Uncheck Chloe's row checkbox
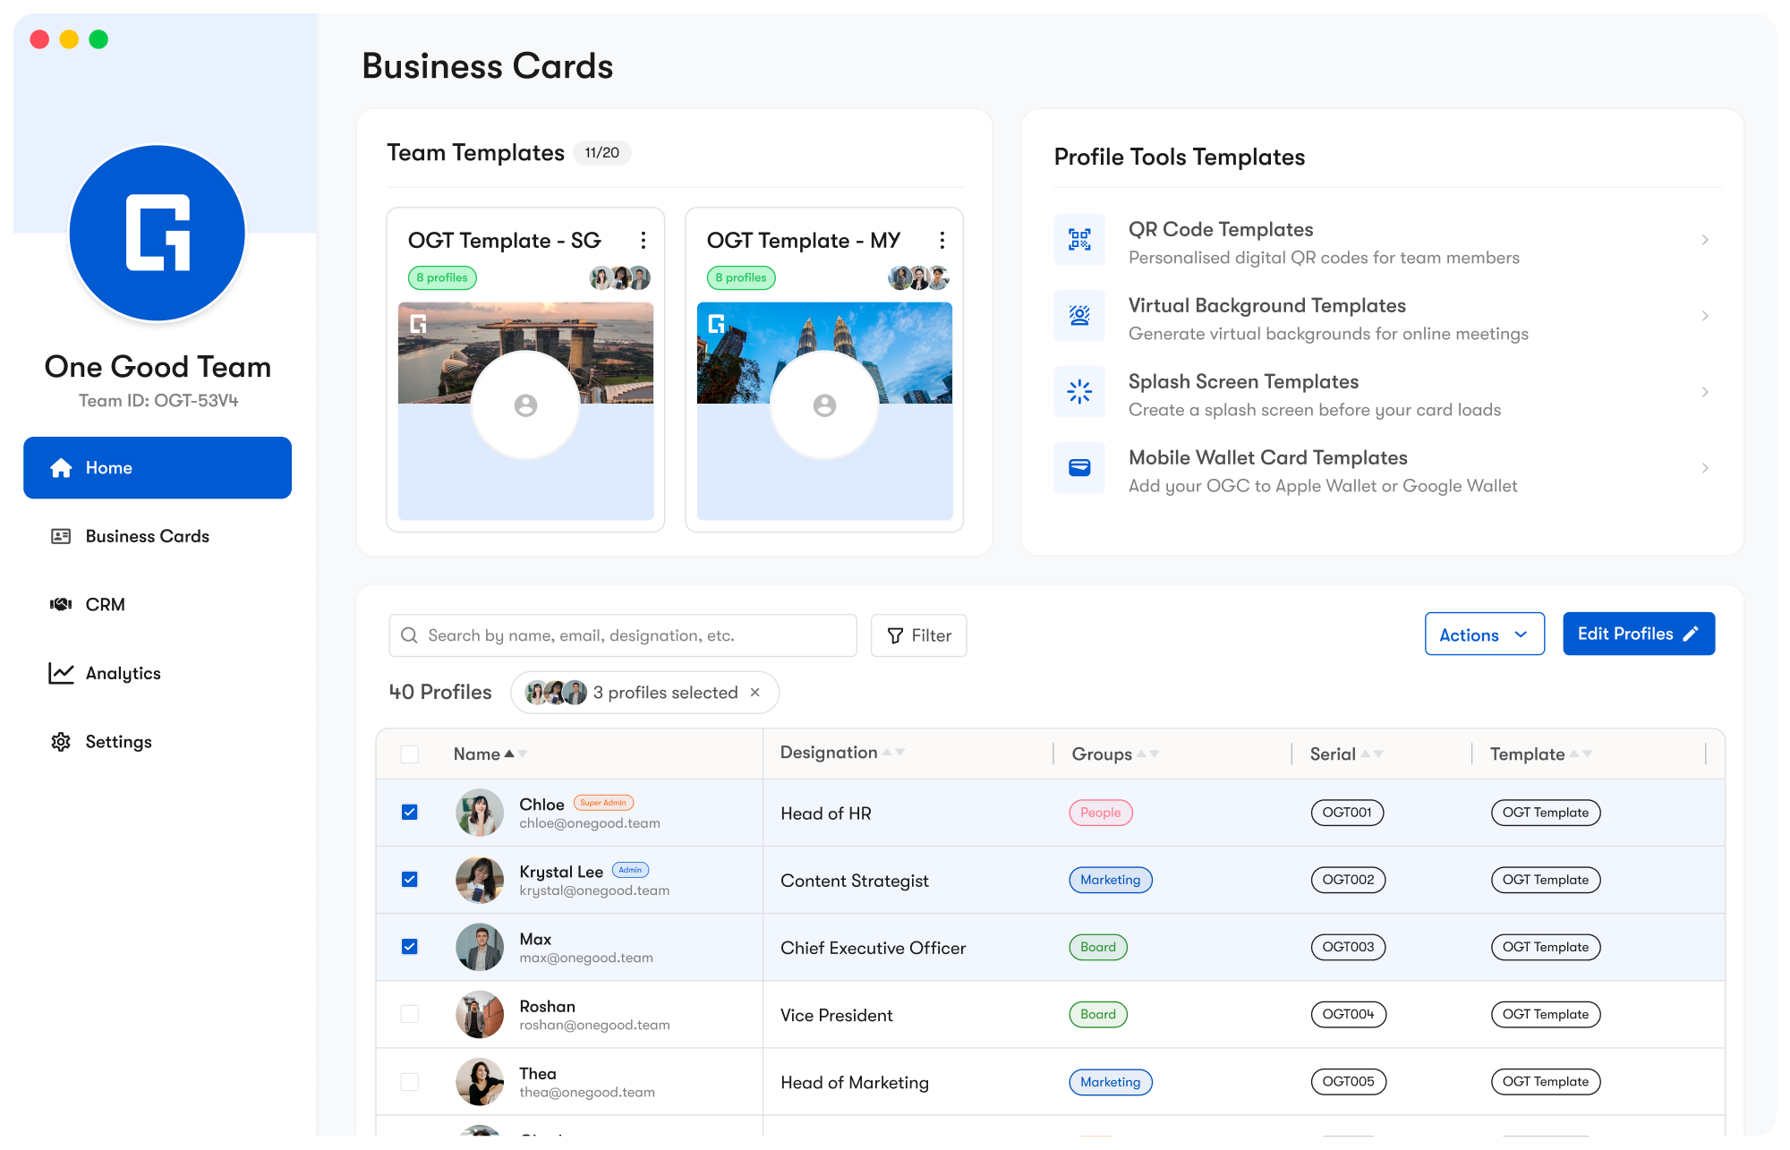Image resolution: width=1790 pixels, height=1150 pixels. [410, 813]
